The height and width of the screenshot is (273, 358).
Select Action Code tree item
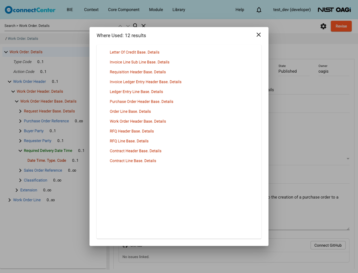(24, 72)
